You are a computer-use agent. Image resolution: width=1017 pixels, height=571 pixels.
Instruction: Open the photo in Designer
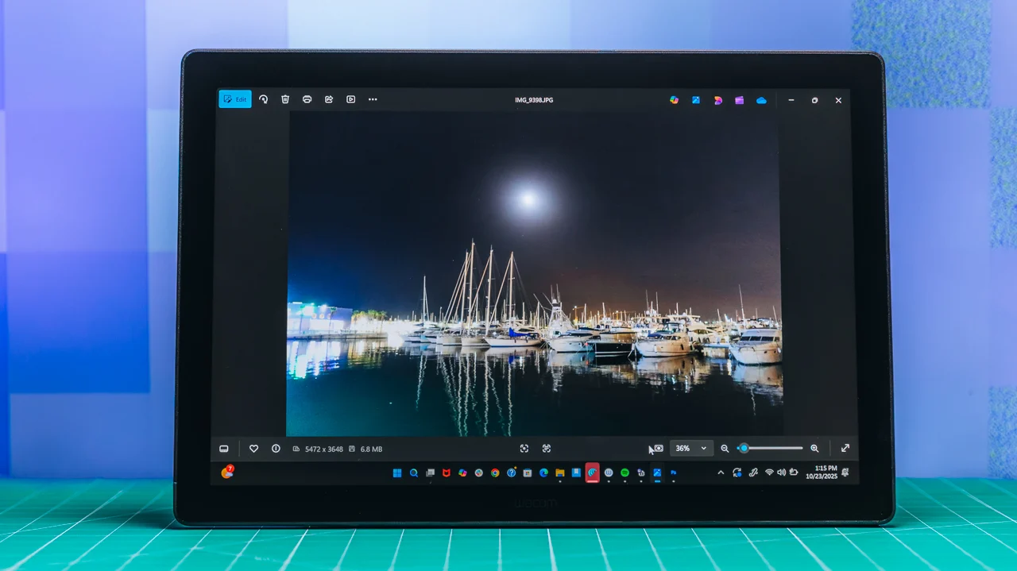coord(717,100)
